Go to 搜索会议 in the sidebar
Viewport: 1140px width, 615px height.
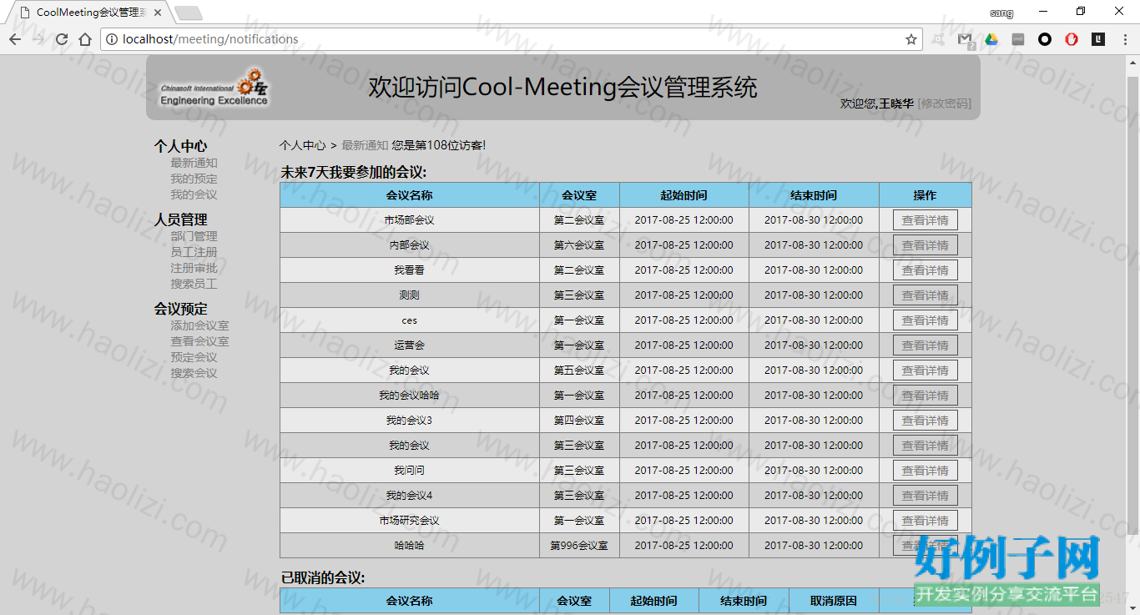pos(194,373)
